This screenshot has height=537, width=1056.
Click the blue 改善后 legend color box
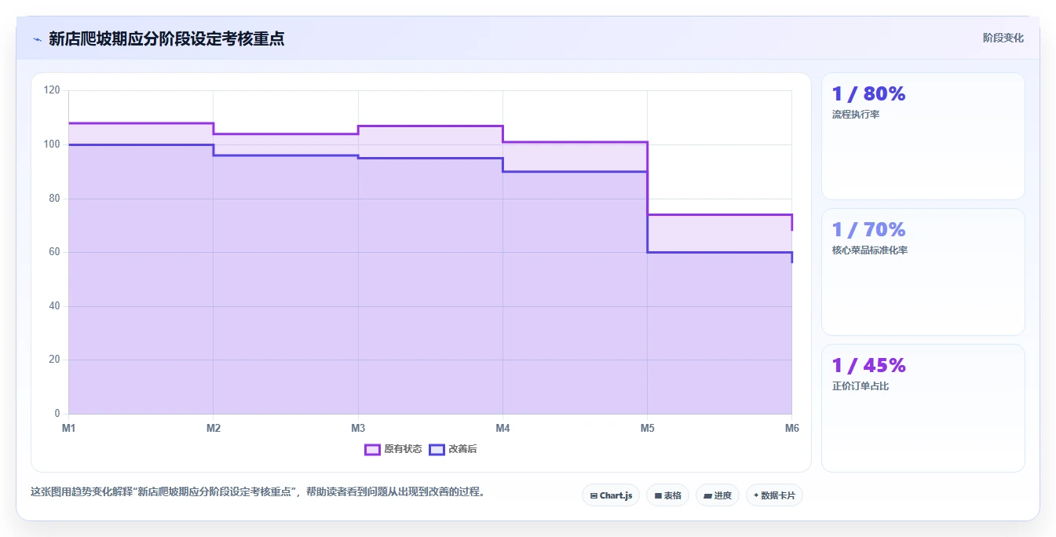tap(437, 449)
